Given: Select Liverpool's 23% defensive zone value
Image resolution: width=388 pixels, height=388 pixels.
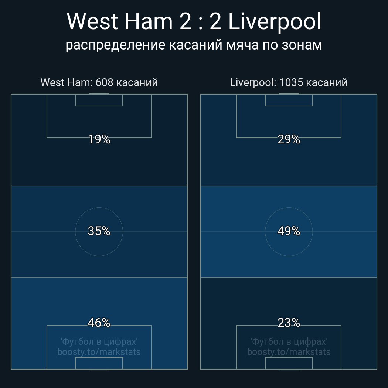Looking at the screenshot, I should pos(289,323).
